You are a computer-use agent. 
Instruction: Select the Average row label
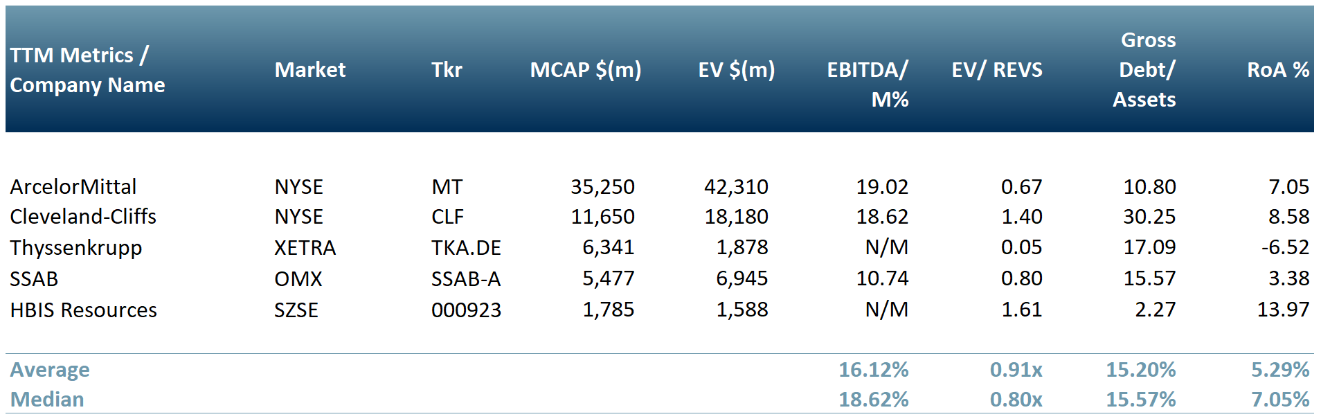[x=50, y=369]
